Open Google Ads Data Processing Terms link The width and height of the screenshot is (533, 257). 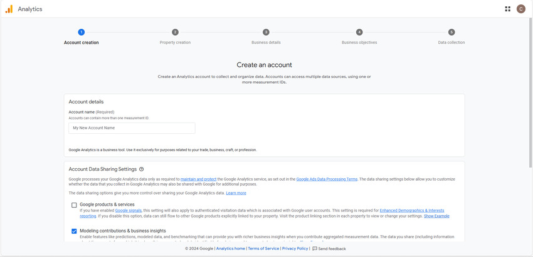pos(327,179)
